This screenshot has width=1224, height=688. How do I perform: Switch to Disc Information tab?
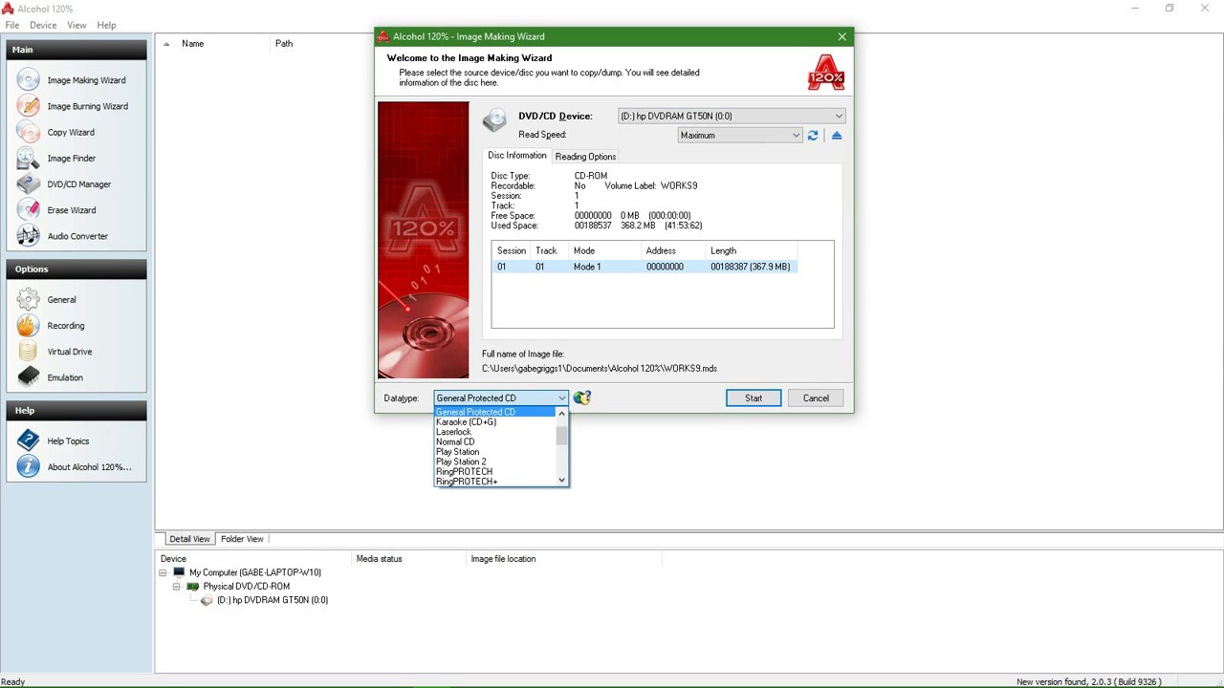517,156
